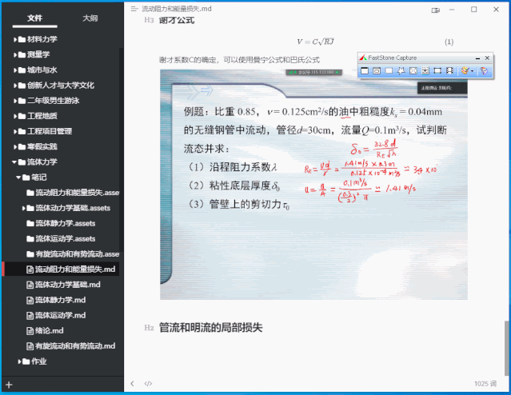Click FastStone Capture Full Screen icon

click(x=413, y=70)
